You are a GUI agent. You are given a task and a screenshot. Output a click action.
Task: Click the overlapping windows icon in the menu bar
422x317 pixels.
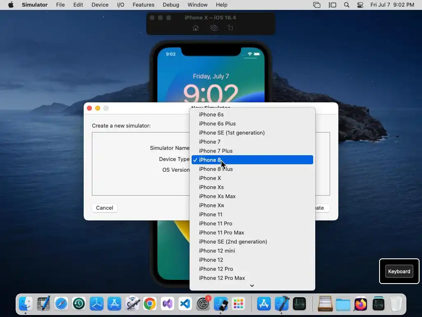tap(317, 5)
